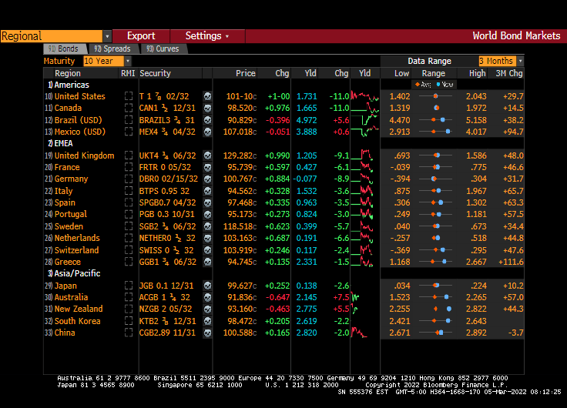Click the security icon in Germany row

pos(207,179)
